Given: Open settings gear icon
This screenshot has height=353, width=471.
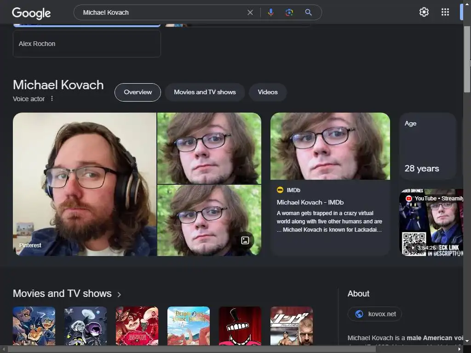Looking at the screenshot, I should pyautogui.click(x=424, y=12).
